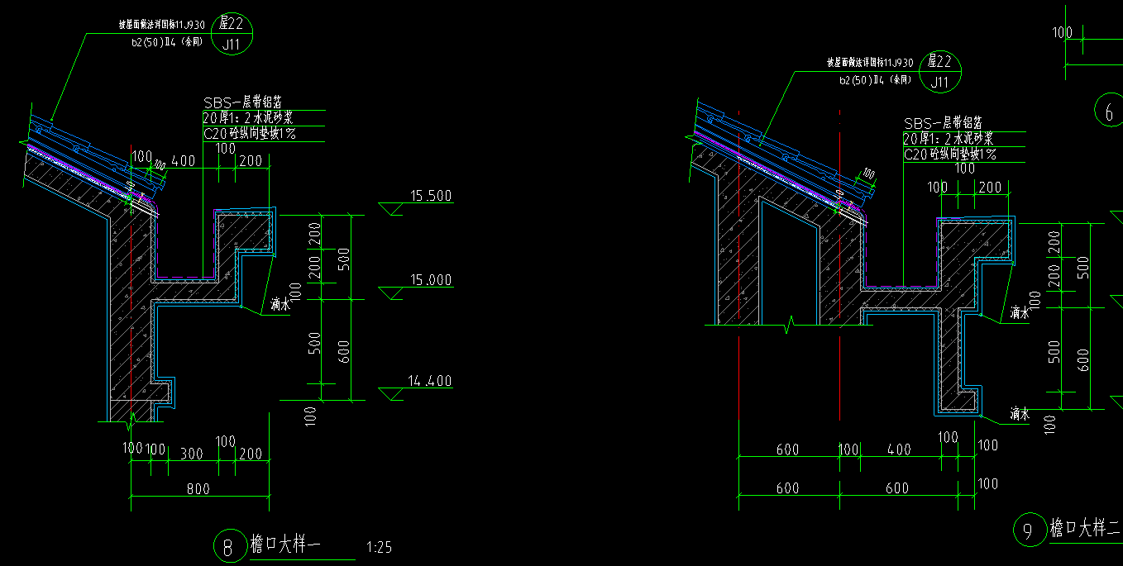This screenshot has height=566, width=1123.
Task: Click J11 bubble text in 檐口大样二
Action: (x=940, y=82)
